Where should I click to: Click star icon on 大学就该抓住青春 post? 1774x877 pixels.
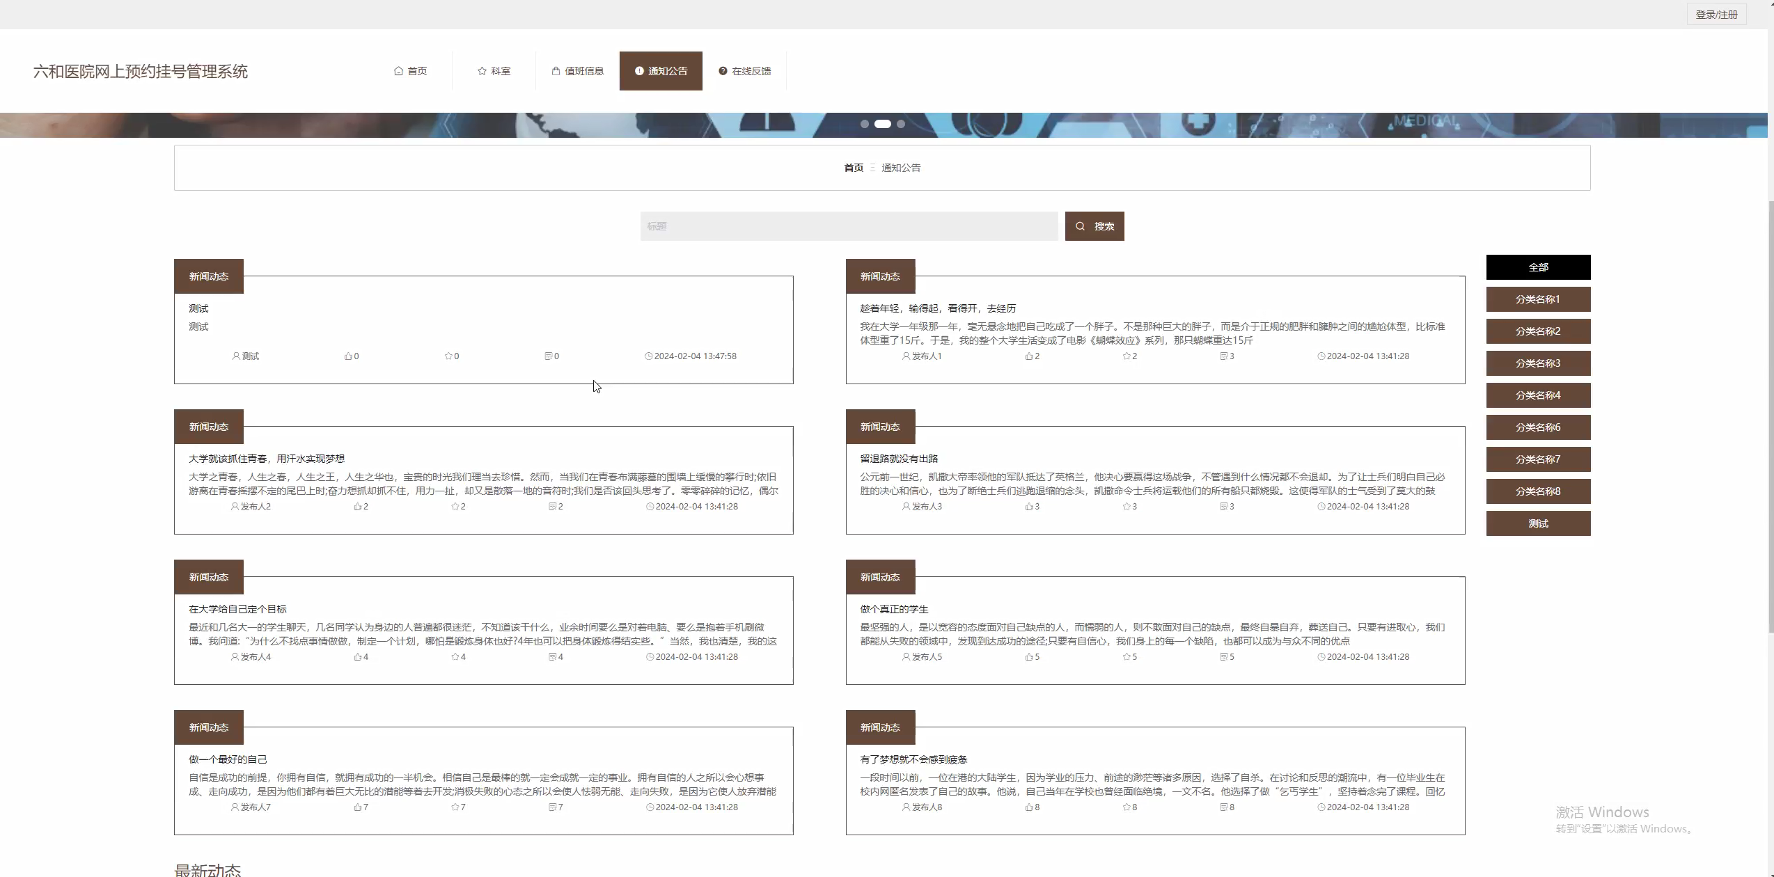(x=455, y=507)
